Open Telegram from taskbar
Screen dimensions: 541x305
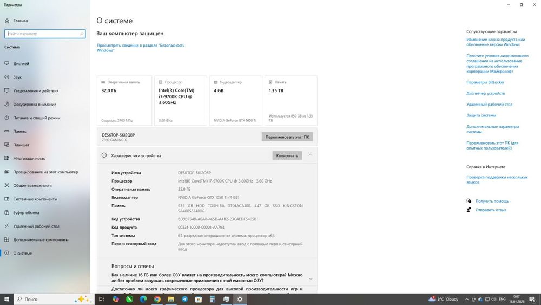(x=184, y=299)
